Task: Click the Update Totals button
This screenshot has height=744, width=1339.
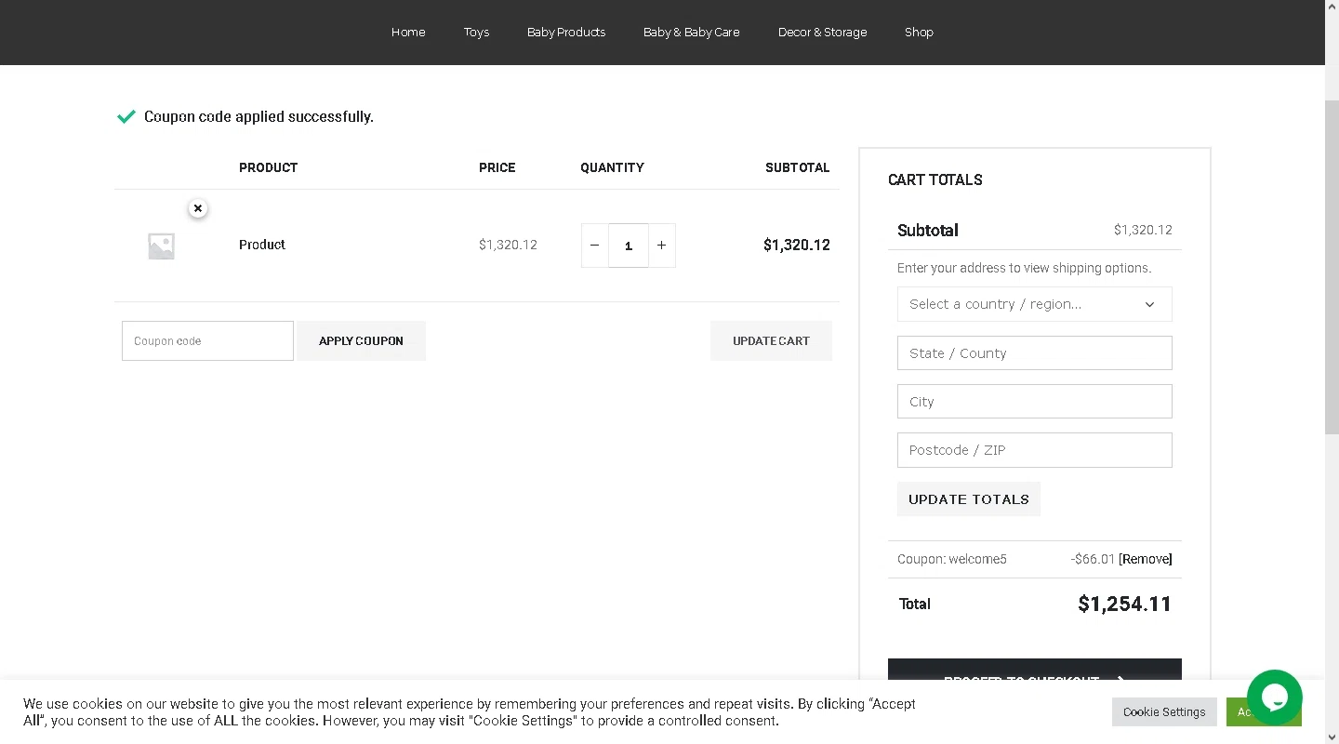Action: (x=968, y=499)
